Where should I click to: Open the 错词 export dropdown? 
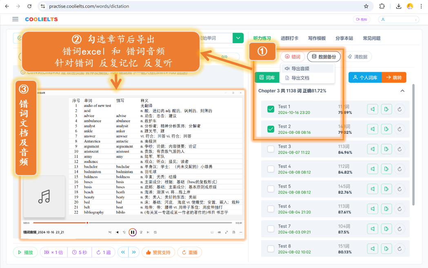(293, 57)
